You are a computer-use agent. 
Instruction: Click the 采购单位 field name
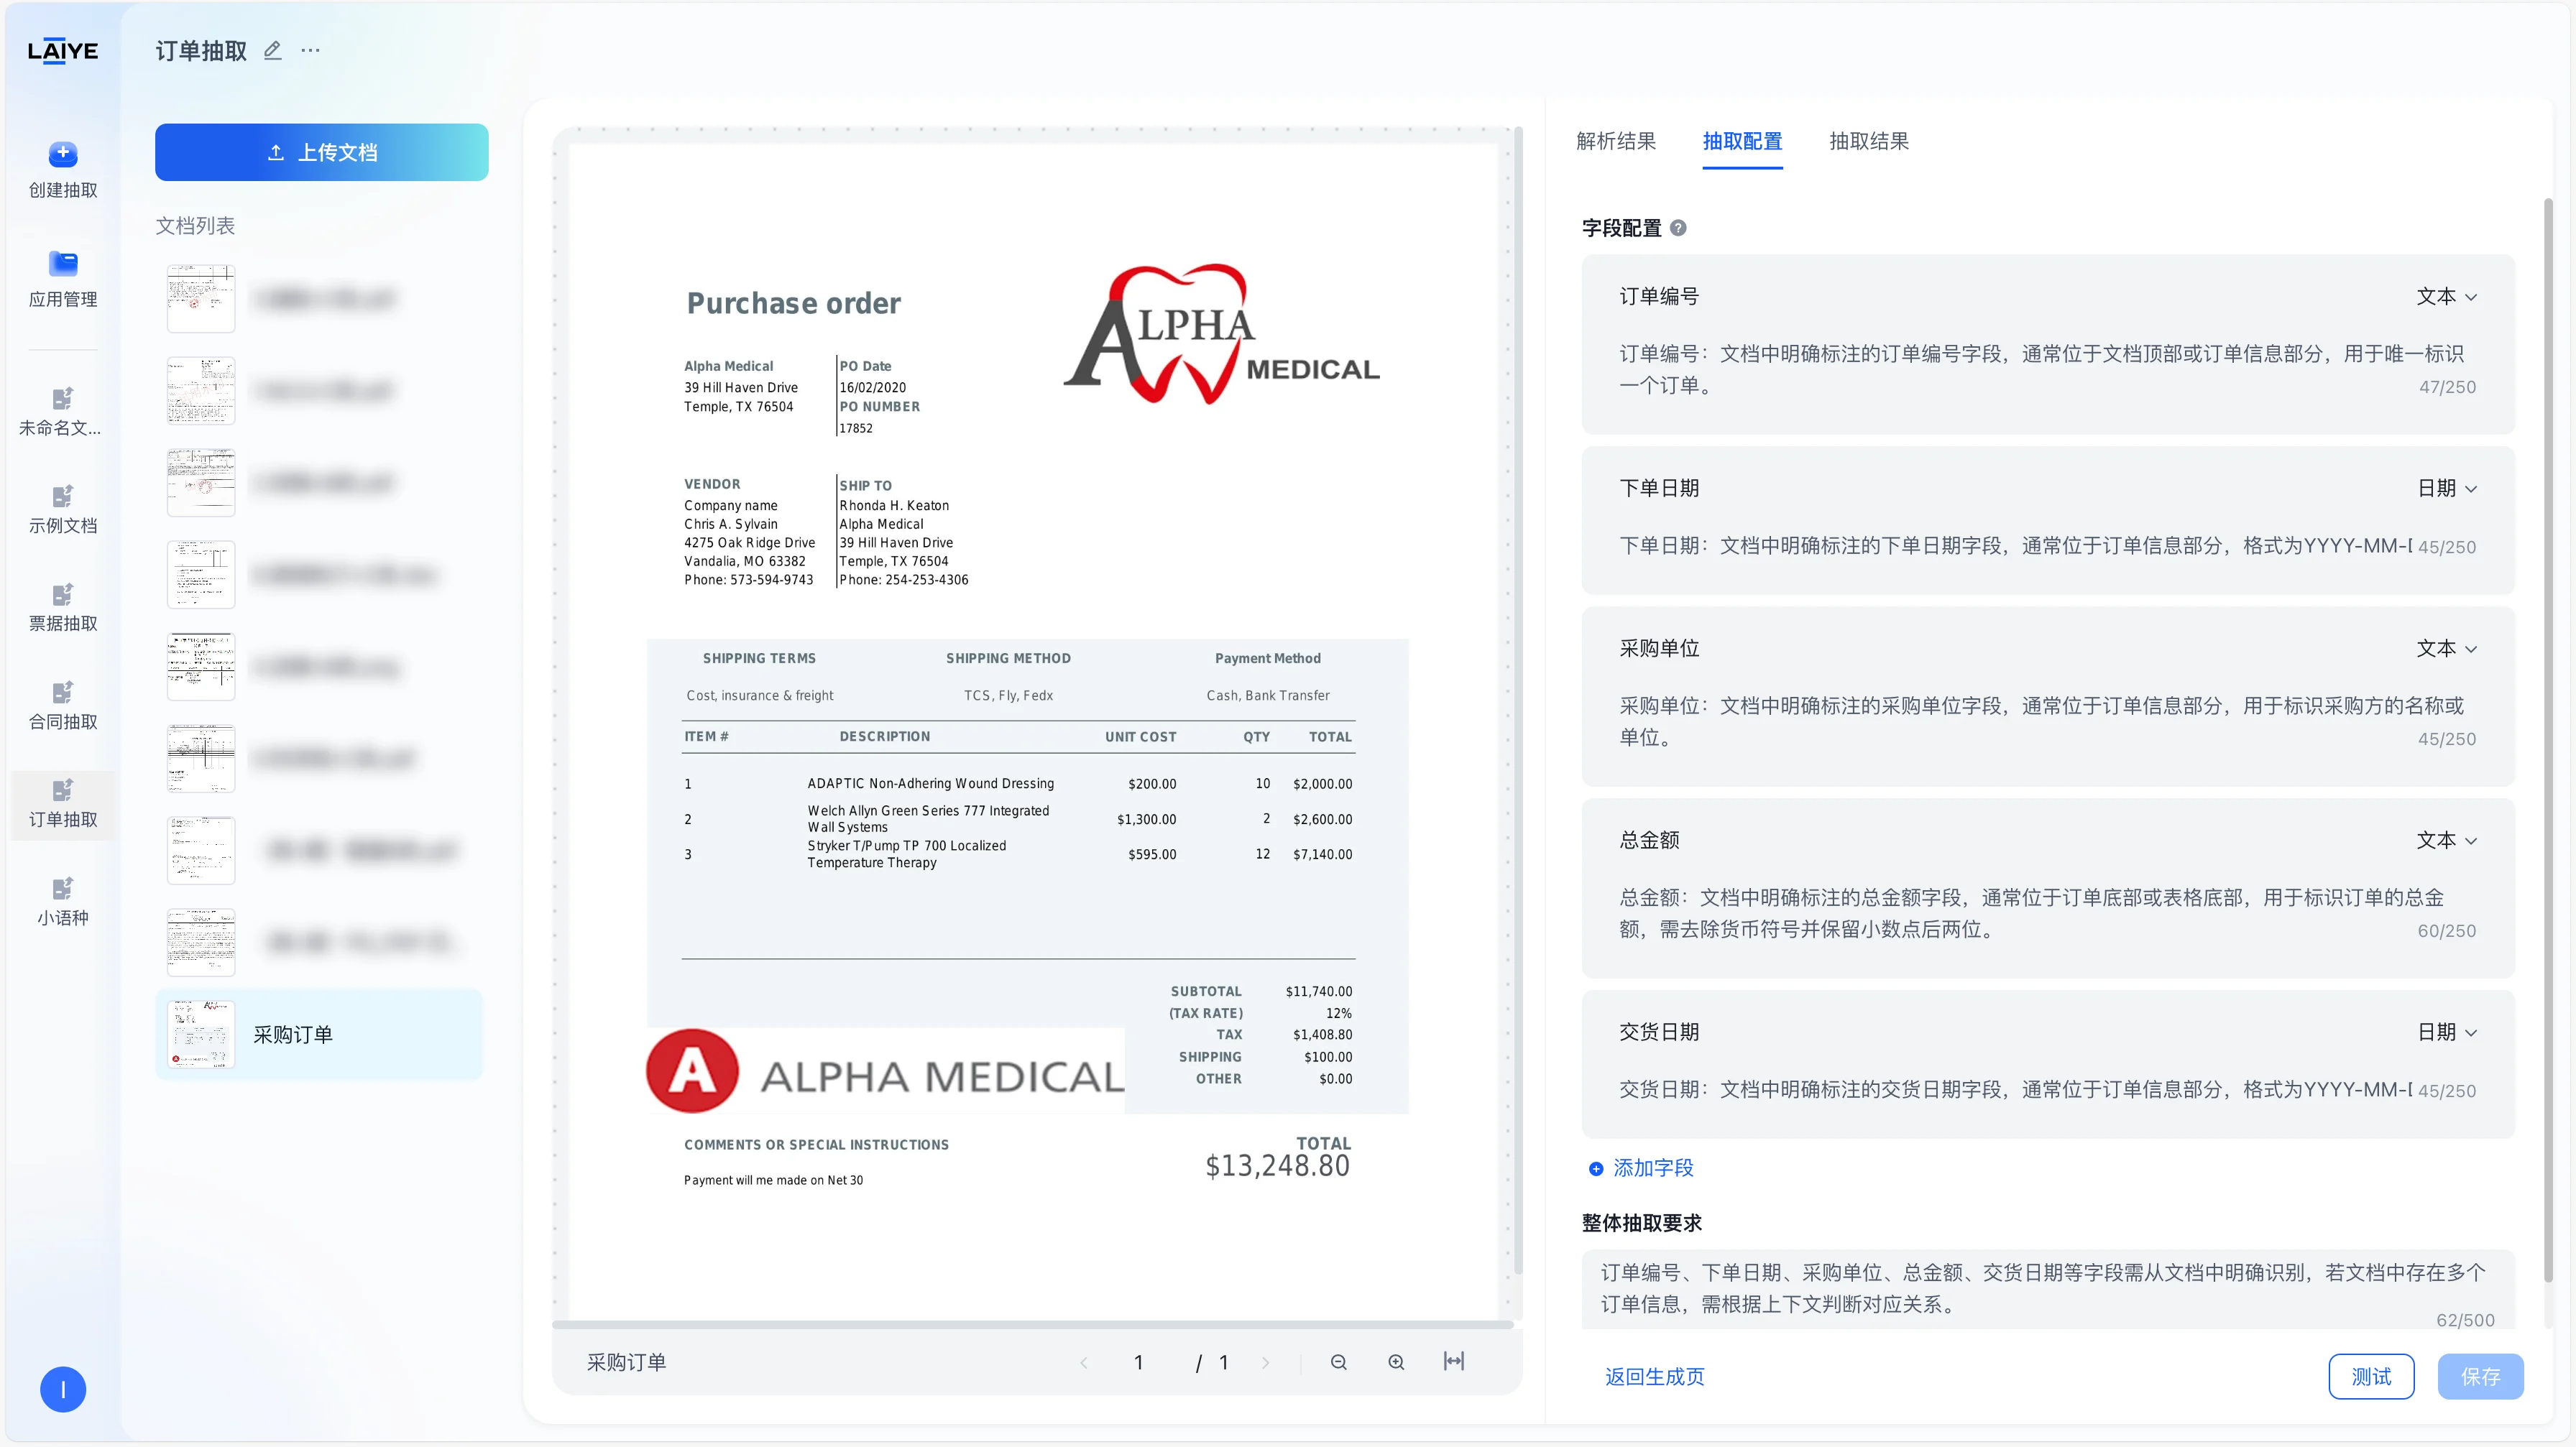tap(1659, 649)
